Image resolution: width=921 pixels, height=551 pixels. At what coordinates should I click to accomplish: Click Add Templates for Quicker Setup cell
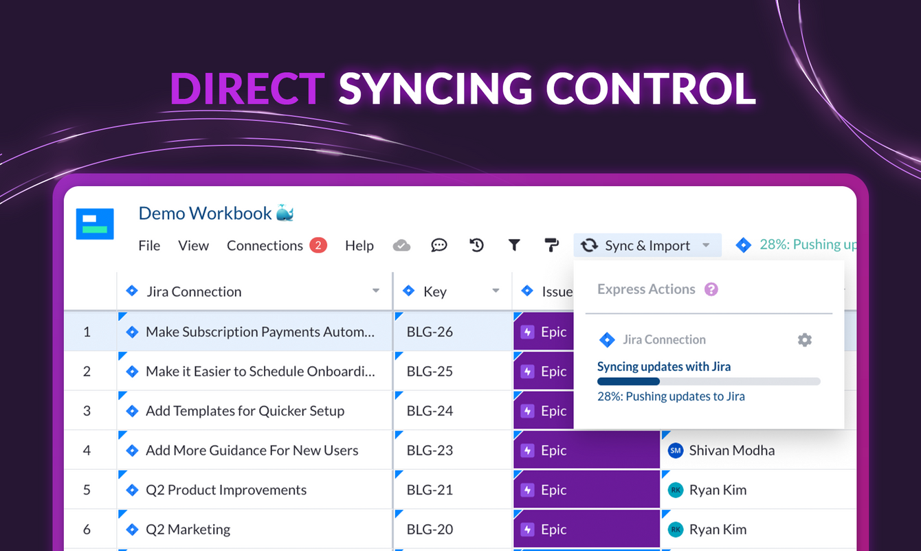pyautogui.click(x=254, y=411)
